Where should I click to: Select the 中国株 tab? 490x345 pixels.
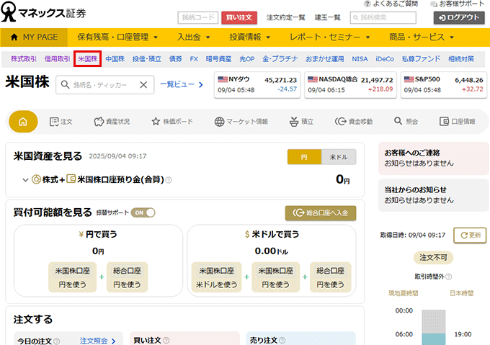[114, 58]
